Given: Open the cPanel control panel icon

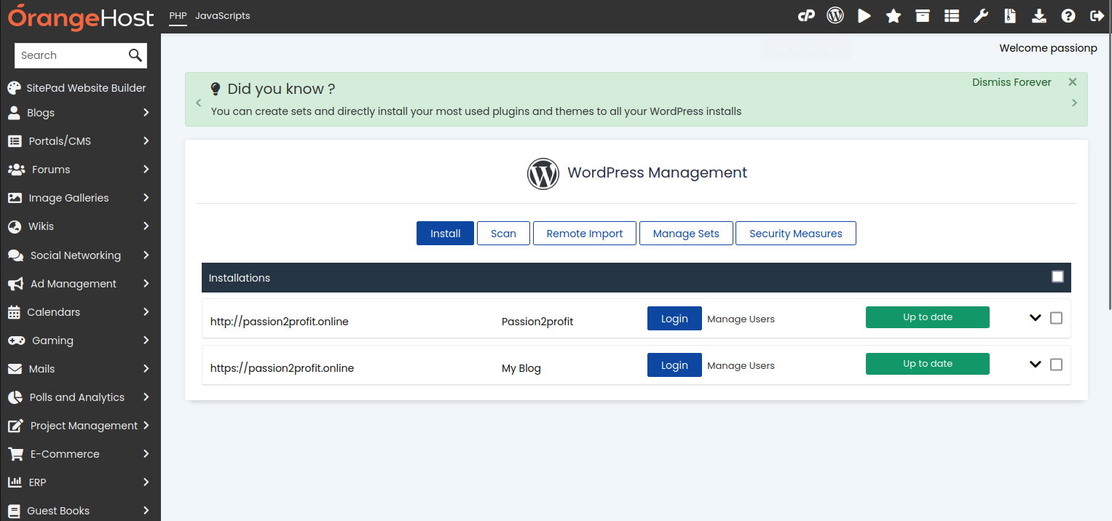Looking at the screenshot, I should tap(806, 16).
